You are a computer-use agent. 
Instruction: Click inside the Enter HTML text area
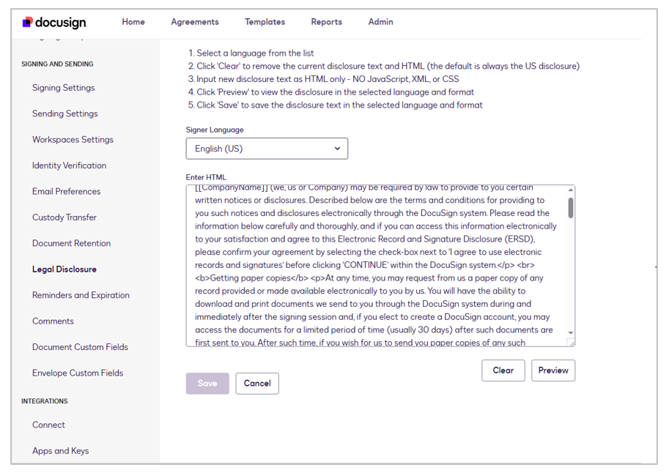click(x=374, y=265)
